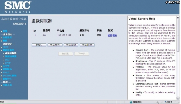Image resolution: width=181 pixels, height=104 pixels.
Task: Open the UPnP sub-item
Action: tap(8, 63)
